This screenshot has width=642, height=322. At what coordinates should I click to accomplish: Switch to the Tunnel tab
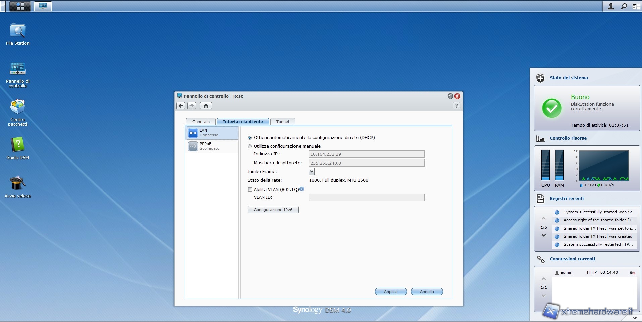click(x=282, y=122)
